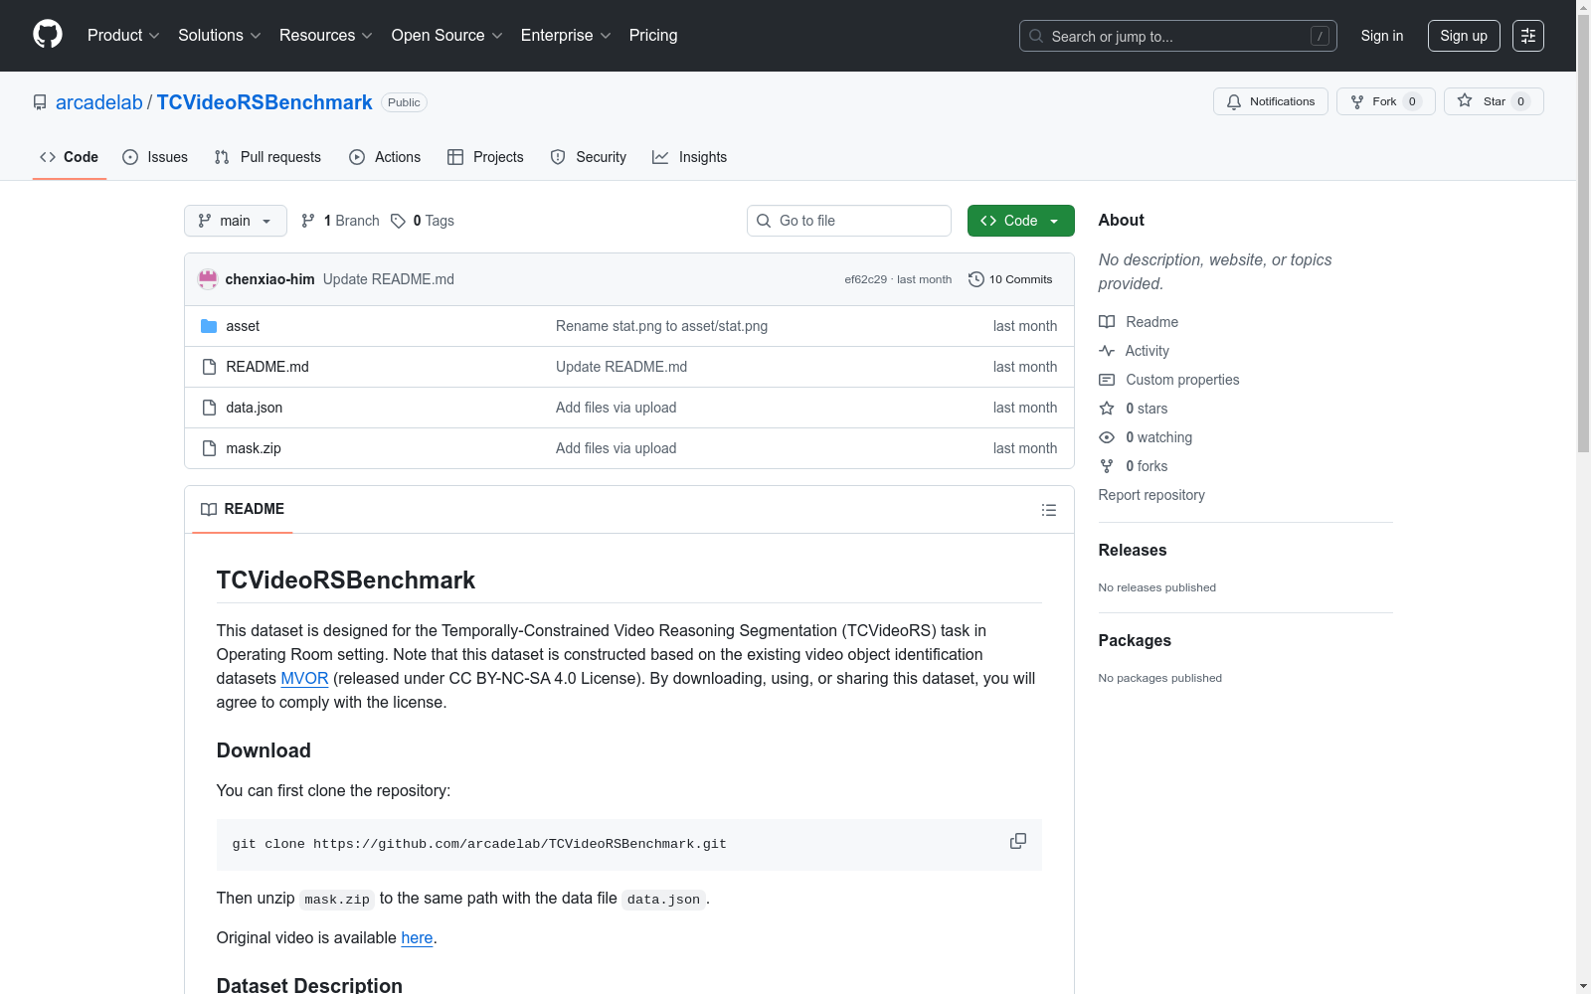Click the branch icon next to 1 Branch
This screenshot has height=994, width=1591.
(308, 221)
